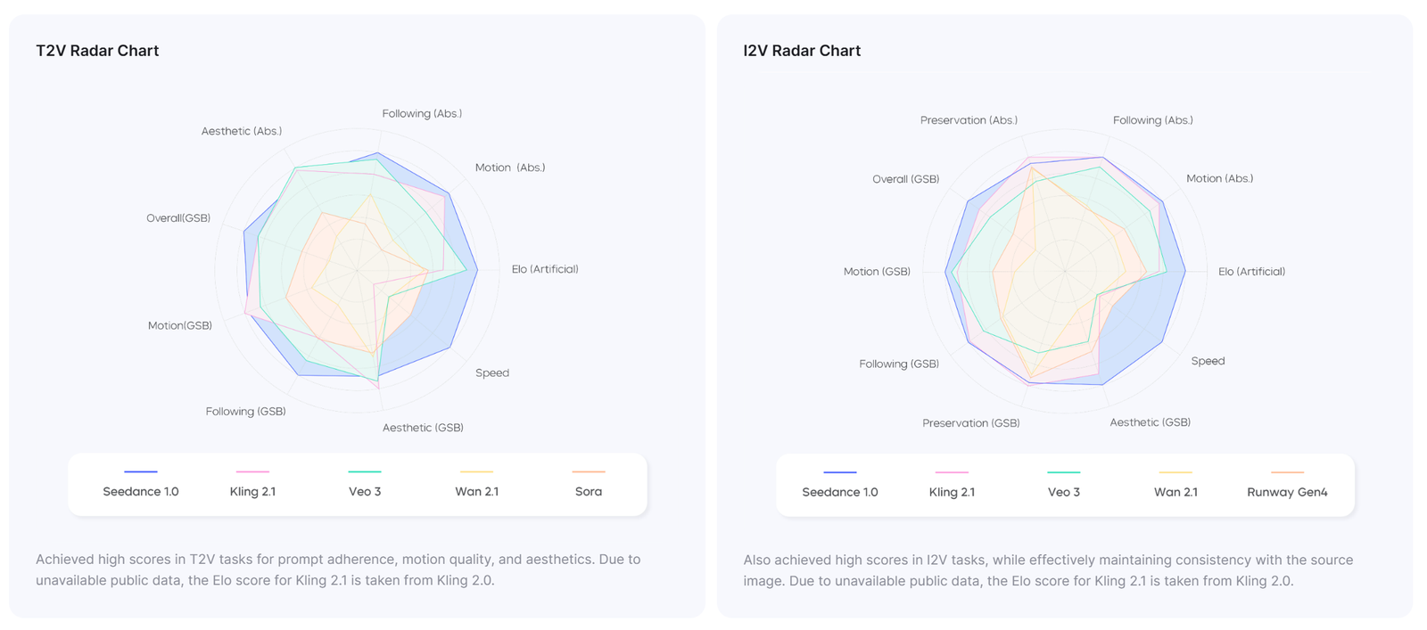
Task: Click Wan 2.1 legend in T2V chart
Action: pyautogui.click(x=476, y=483)
